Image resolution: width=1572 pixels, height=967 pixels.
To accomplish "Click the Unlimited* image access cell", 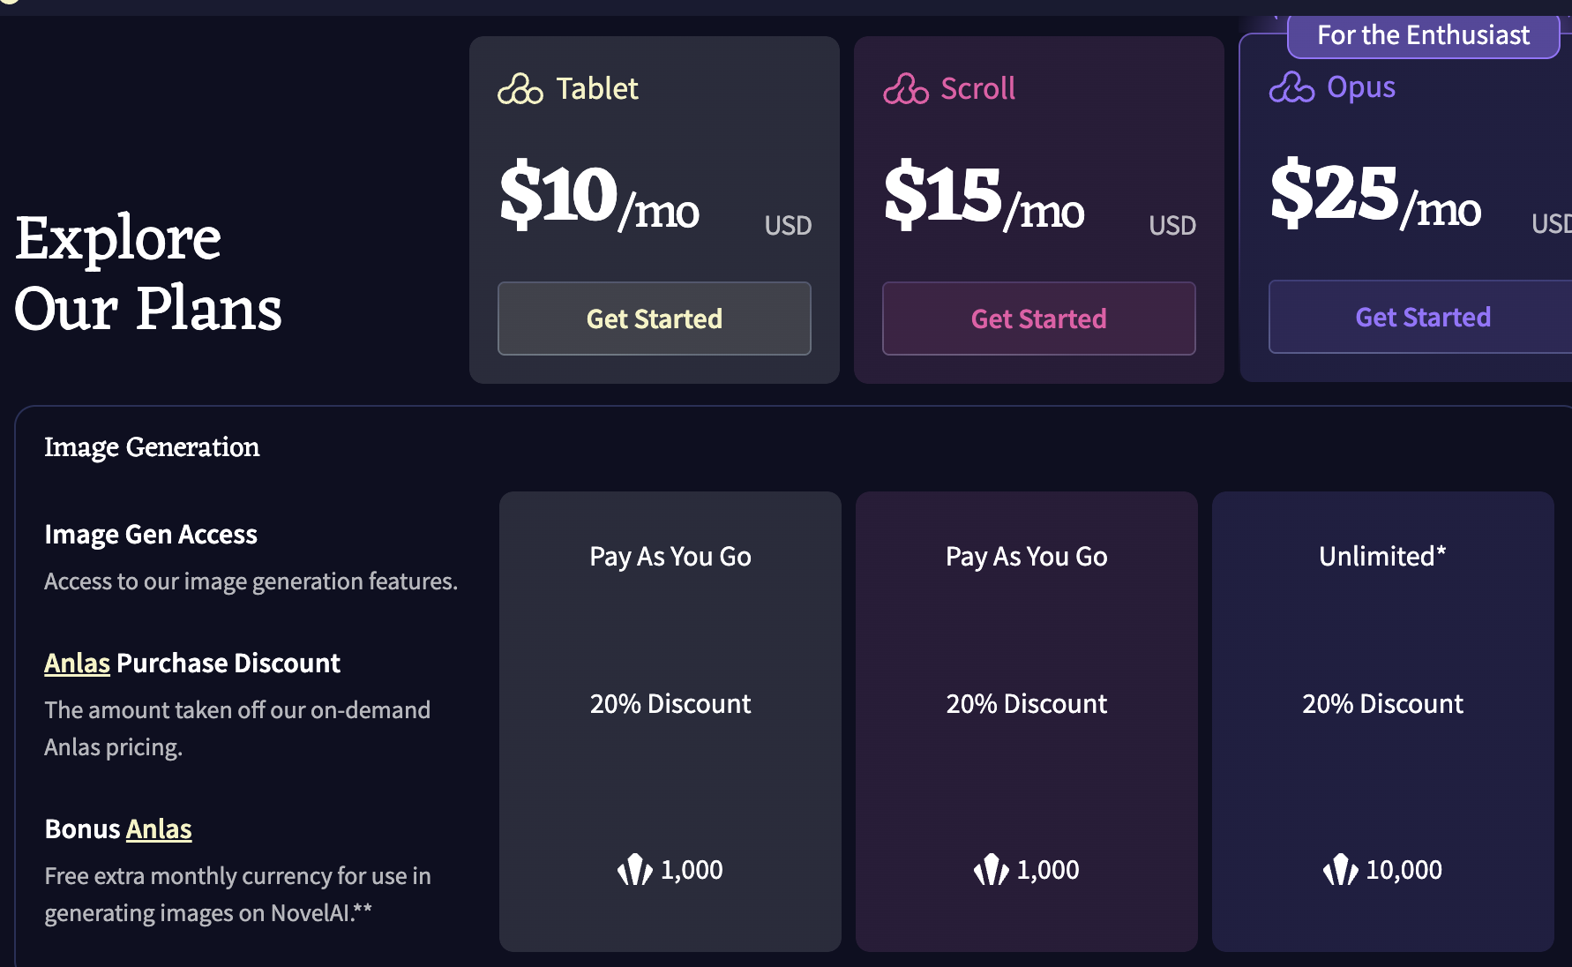I will (x=1381, y=557).
